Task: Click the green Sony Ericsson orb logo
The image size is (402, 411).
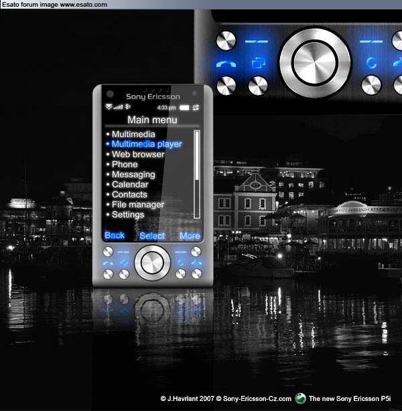Action: pyautogui.click(x=300, y=398)
